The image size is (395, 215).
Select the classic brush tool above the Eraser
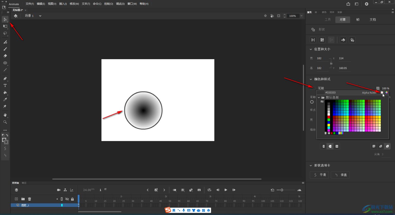[x=5, y=49]
